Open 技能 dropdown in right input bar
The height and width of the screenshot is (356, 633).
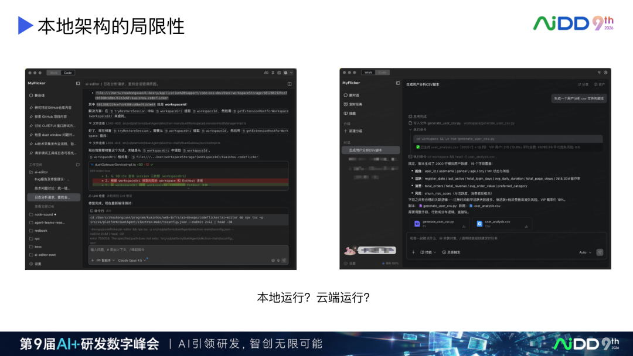tap(428, 252)
